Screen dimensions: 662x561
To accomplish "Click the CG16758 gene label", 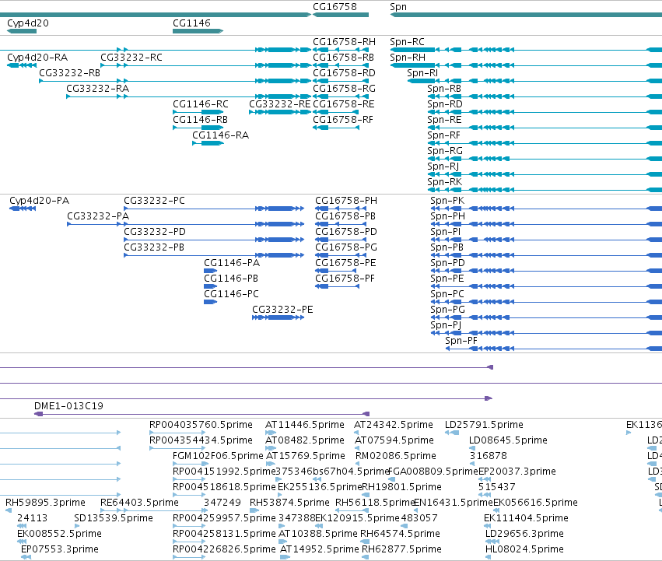I will click(335, 7).
